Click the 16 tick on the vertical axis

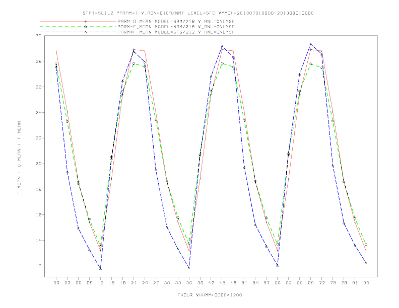pos(38,215)
